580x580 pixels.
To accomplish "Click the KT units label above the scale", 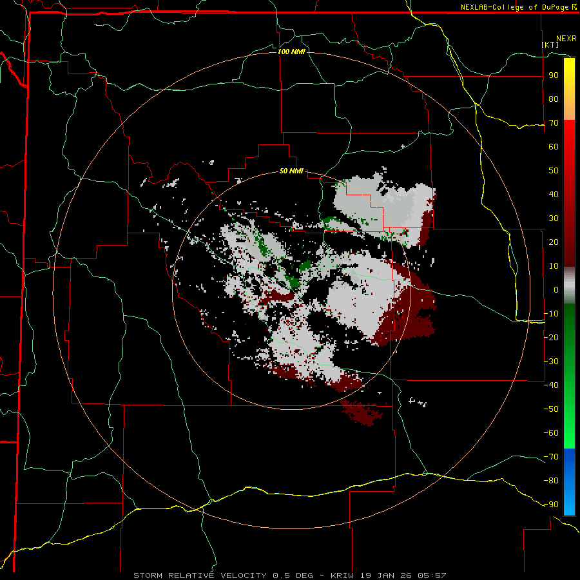I will pyautogui.click(x=550, y=44).
